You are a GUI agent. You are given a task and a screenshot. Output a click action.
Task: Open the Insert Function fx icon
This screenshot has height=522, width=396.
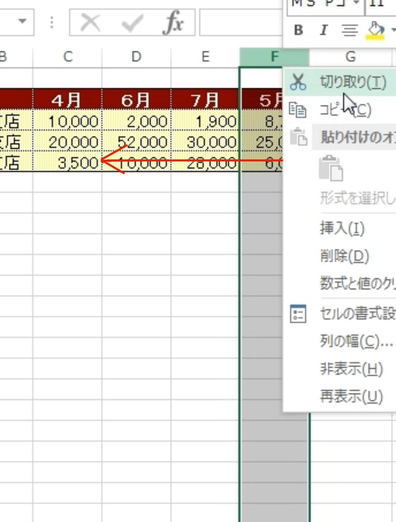(x=173, y=23)
